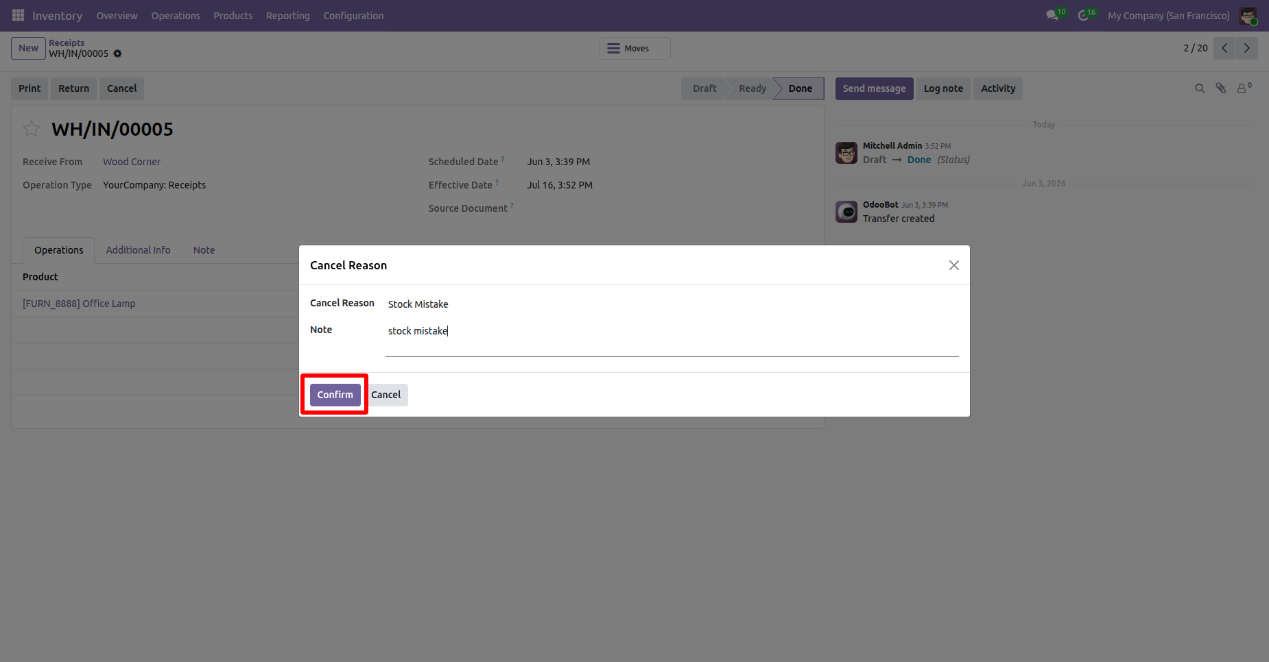
Task: Open Receipts breadcrumb link
Action: 67,42
